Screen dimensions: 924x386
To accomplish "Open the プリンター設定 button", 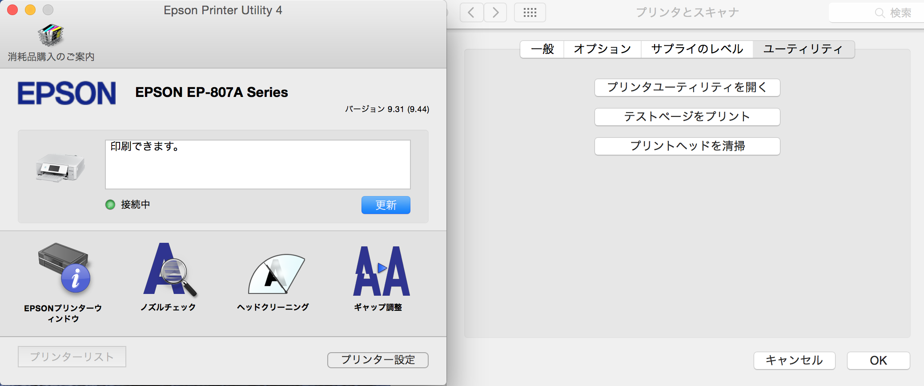I will (378, 360).
